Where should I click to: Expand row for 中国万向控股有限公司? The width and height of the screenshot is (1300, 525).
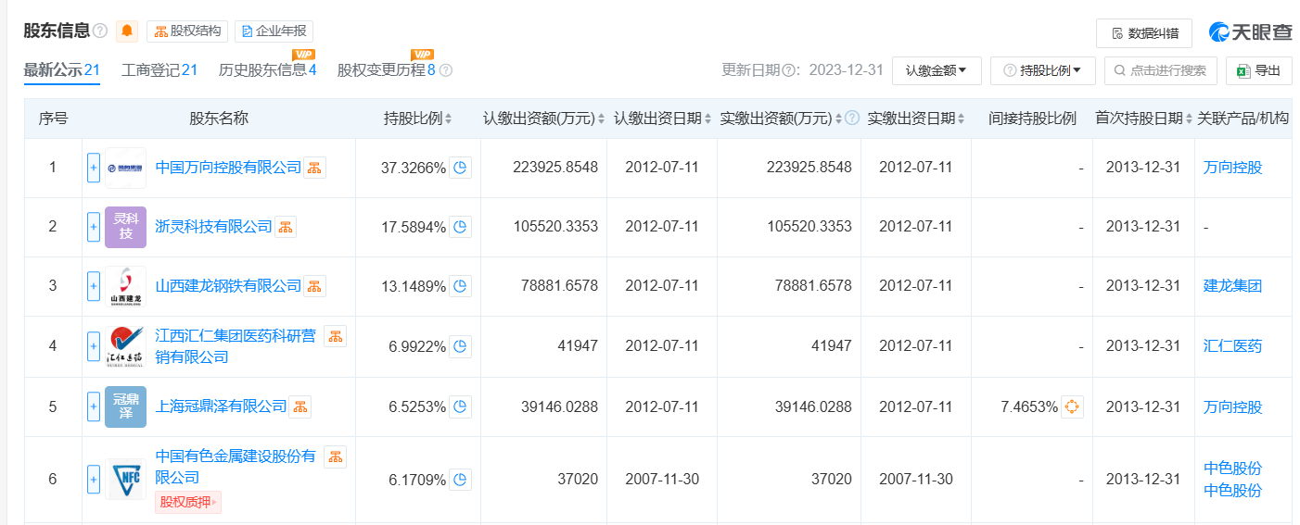coord(93,168)
